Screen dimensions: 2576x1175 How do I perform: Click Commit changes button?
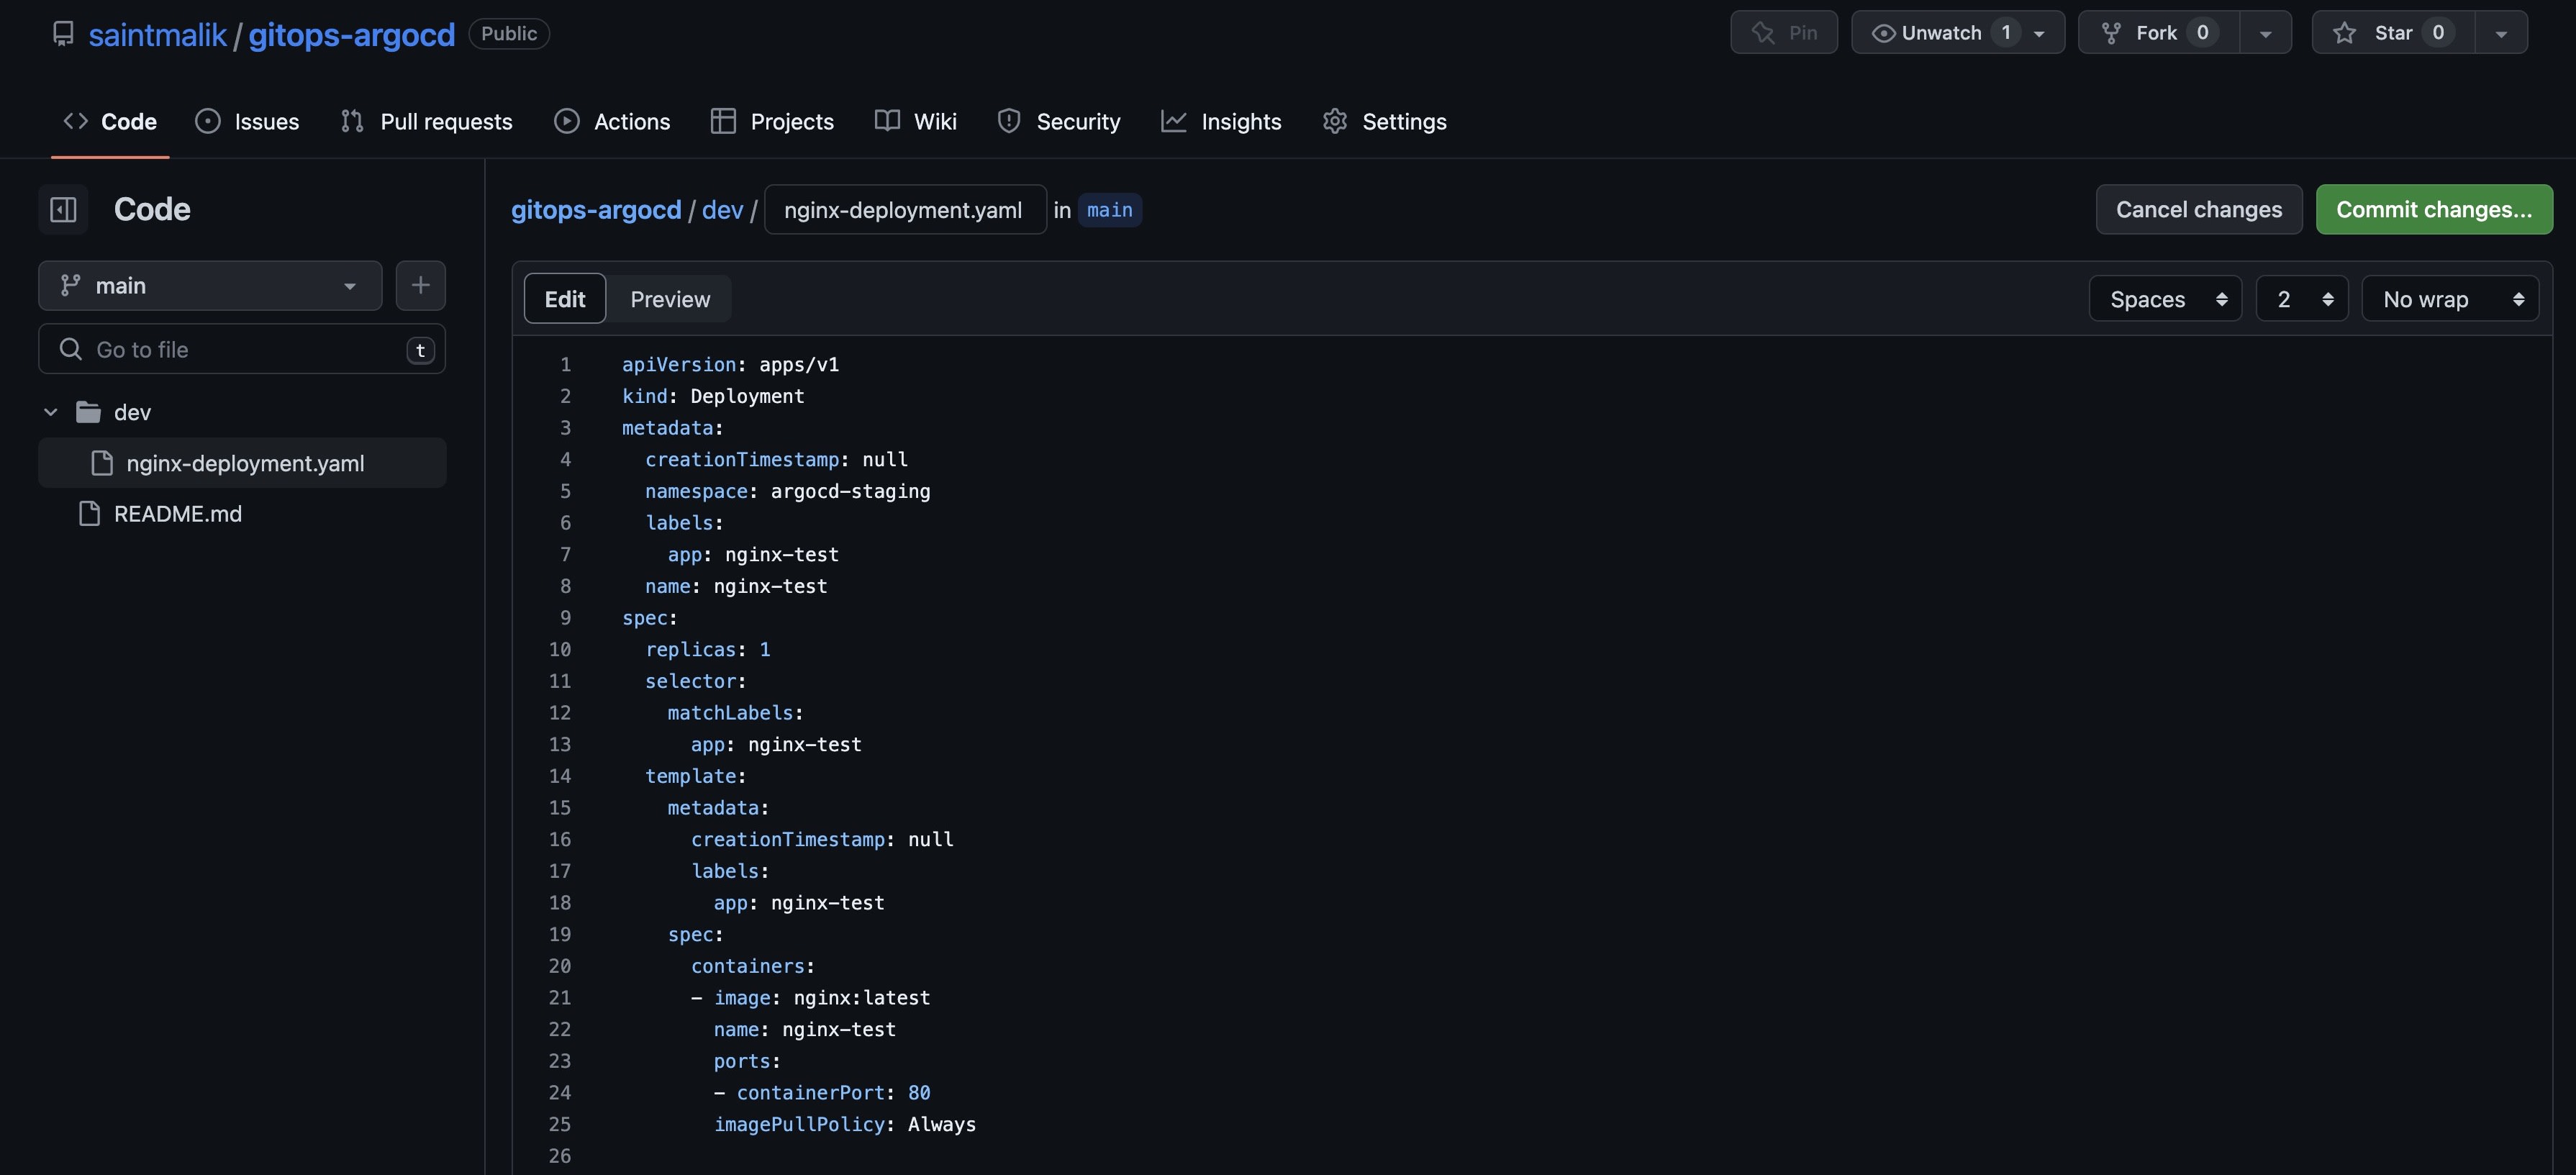pyautogui.click(x=2434, y=209)
